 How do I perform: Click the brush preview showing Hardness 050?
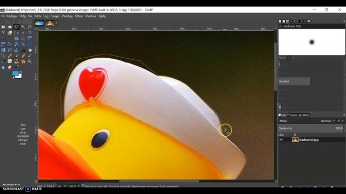point(311,42)
